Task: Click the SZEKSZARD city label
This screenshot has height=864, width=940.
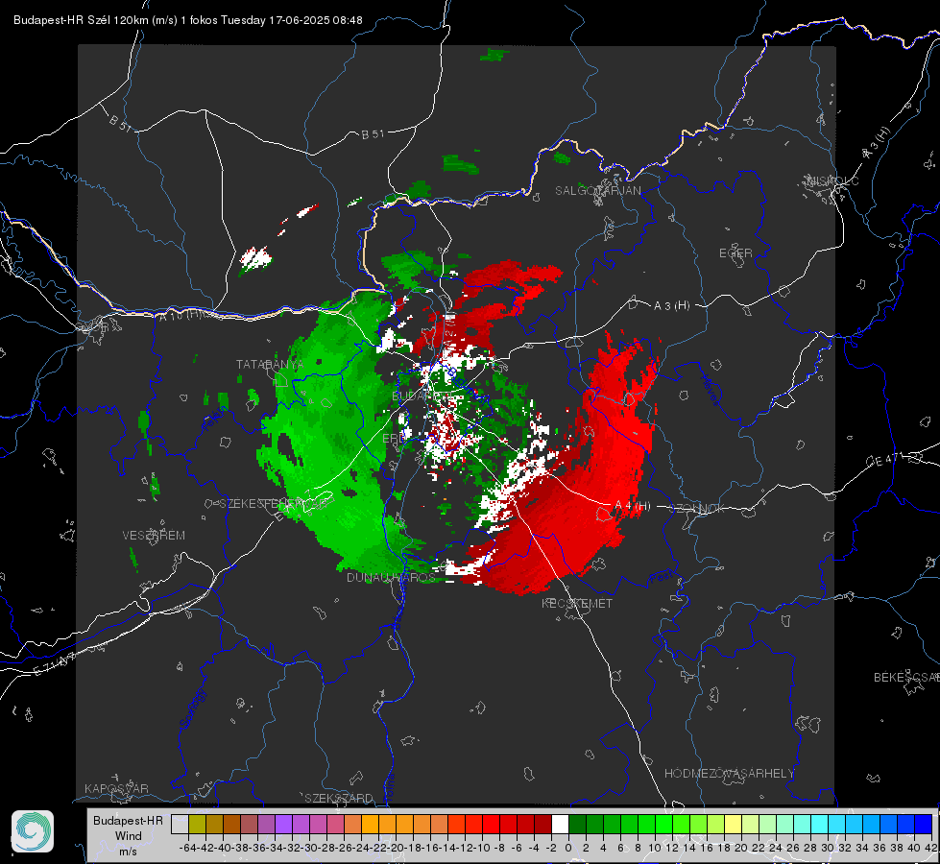Action: [339, 798]
